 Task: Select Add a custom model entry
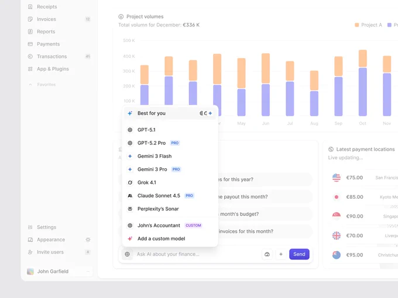point(170,238)
